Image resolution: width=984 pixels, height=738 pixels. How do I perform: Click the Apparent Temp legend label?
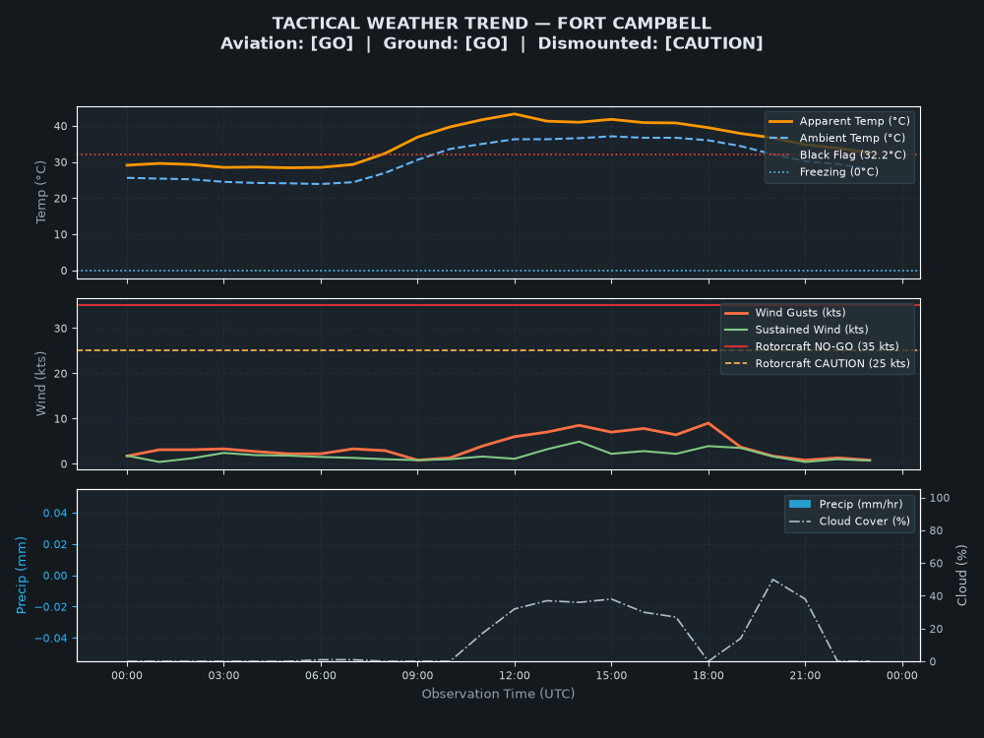pos(854,121)
